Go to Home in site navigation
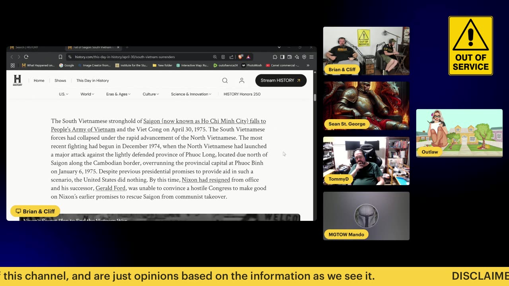Viewport: 509px width, 286px height. click(39, 81)
